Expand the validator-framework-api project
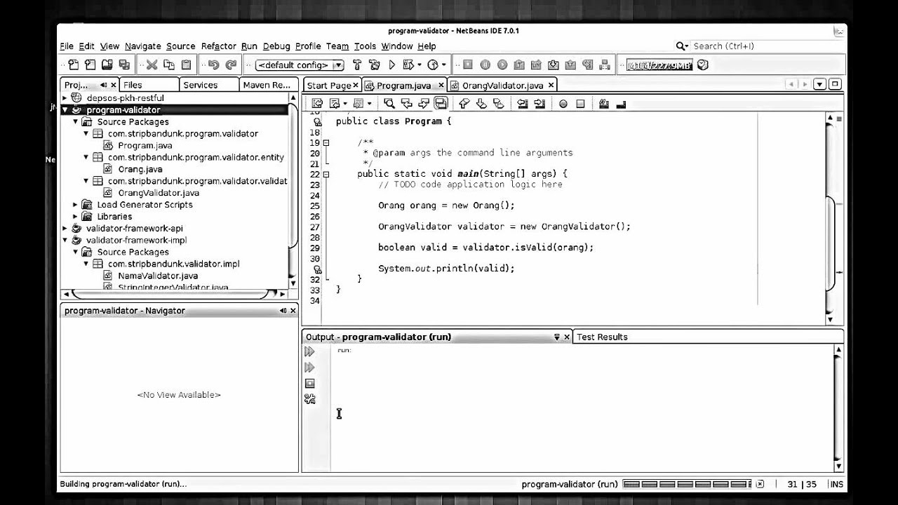The height and width of the screenshot is (505, 898). (65, 228)
